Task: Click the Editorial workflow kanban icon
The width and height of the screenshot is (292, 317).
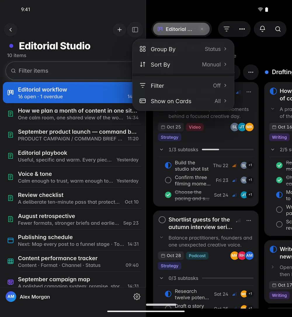Action: 11,93
